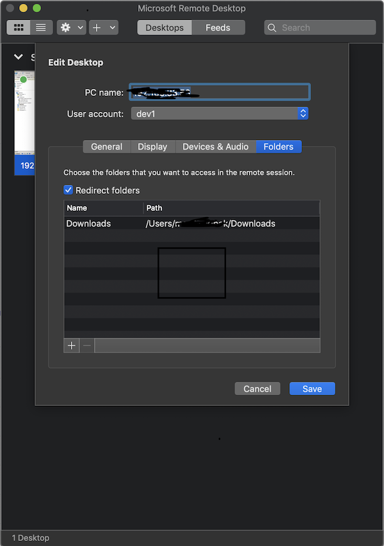Switch to list view icon
Viewport: 384px width, 546px height.
coord(41,27)
